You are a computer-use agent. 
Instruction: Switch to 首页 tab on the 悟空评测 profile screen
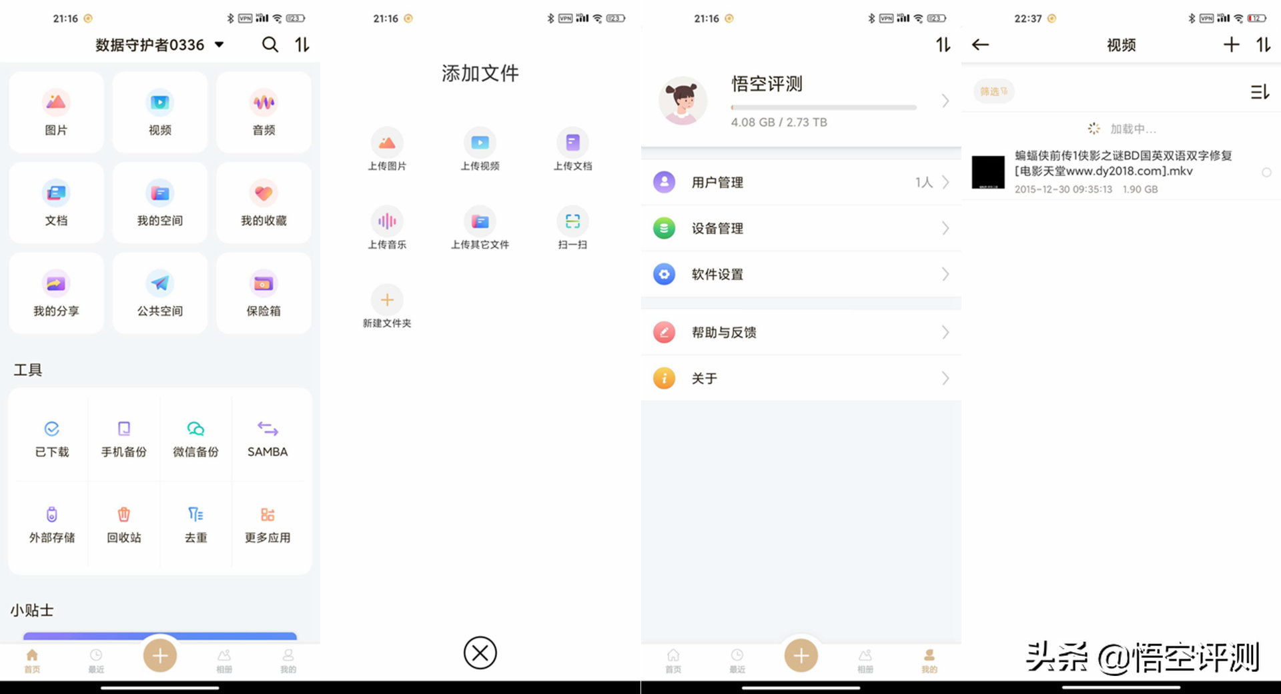point(673,661)
